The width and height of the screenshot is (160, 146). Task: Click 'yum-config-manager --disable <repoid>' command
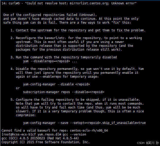(56, 84)
